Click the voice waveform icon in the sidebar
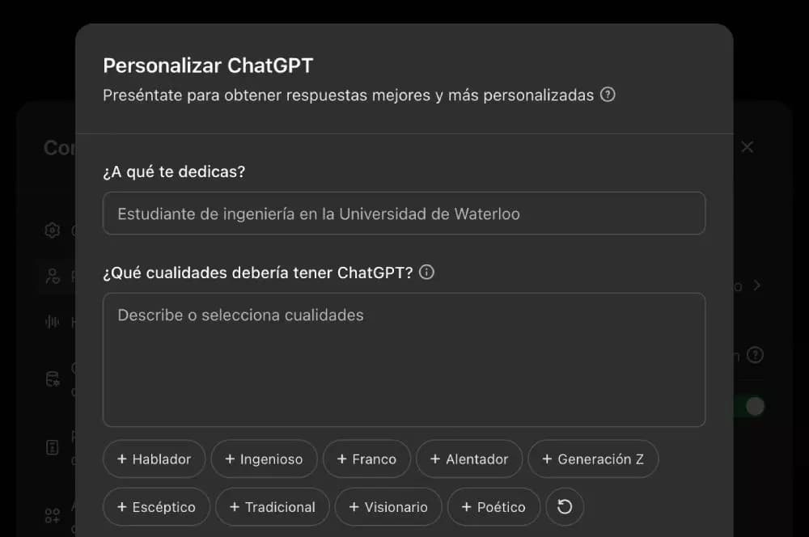 click(x=53, y=322)
